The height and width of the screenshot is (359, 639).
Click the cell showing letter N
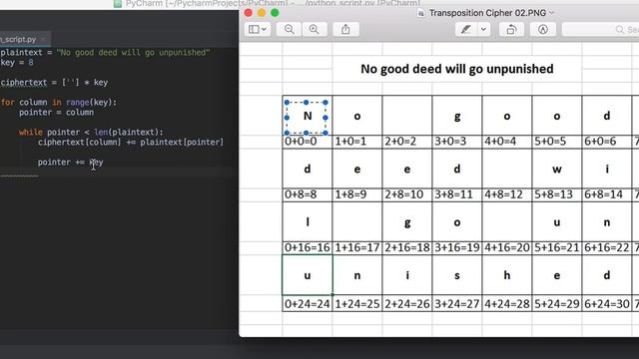pos(308,116)
